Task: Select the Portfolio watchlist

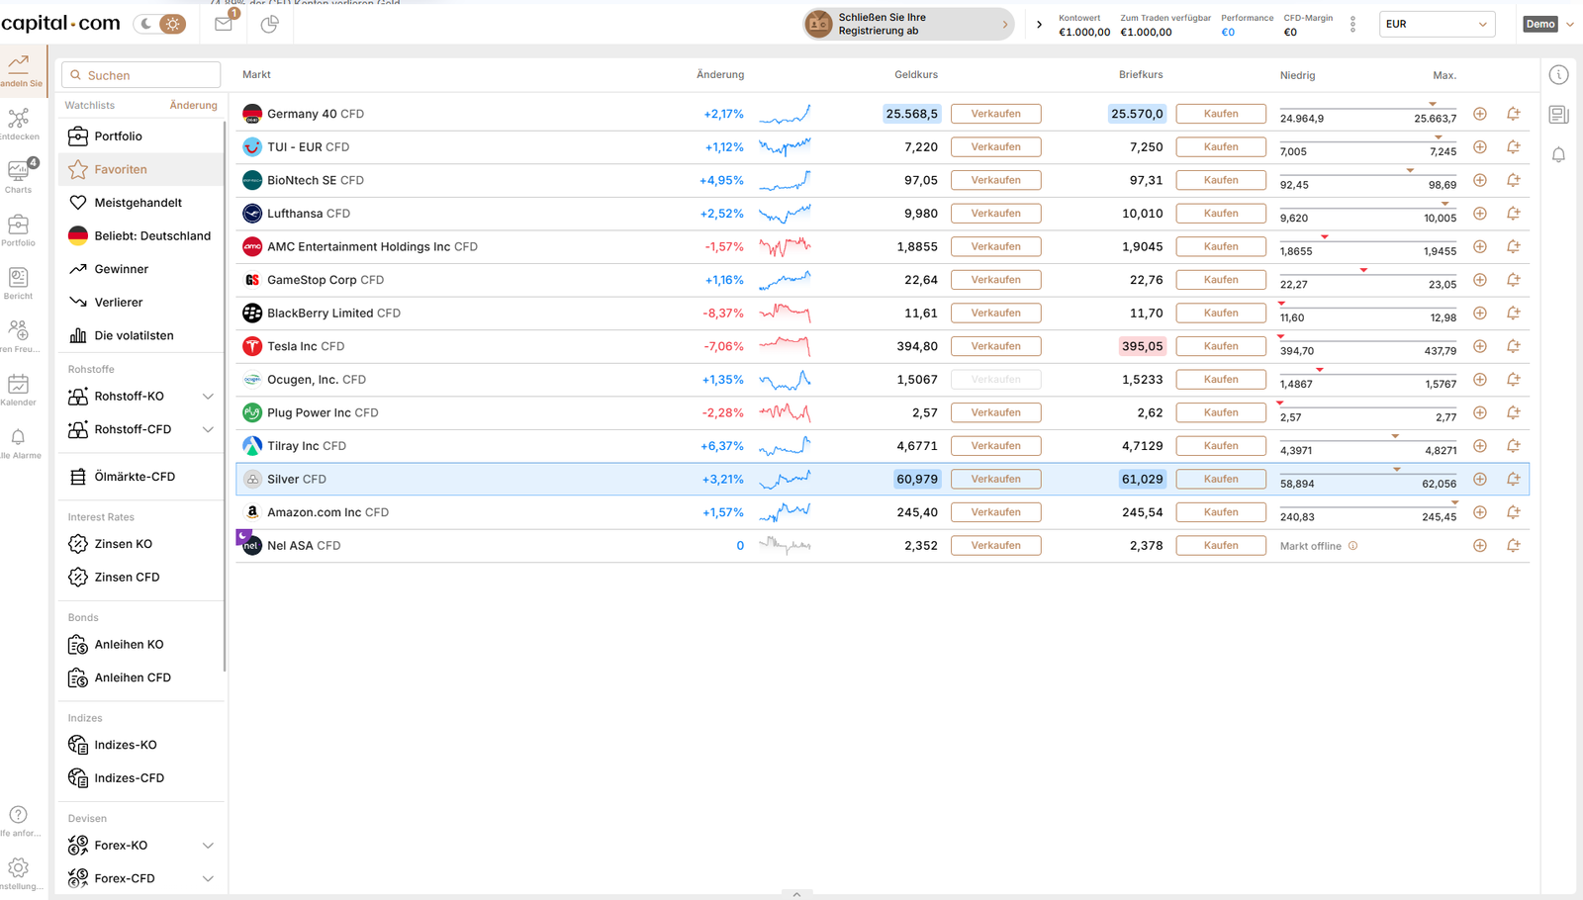Action: tap(140, 136)
